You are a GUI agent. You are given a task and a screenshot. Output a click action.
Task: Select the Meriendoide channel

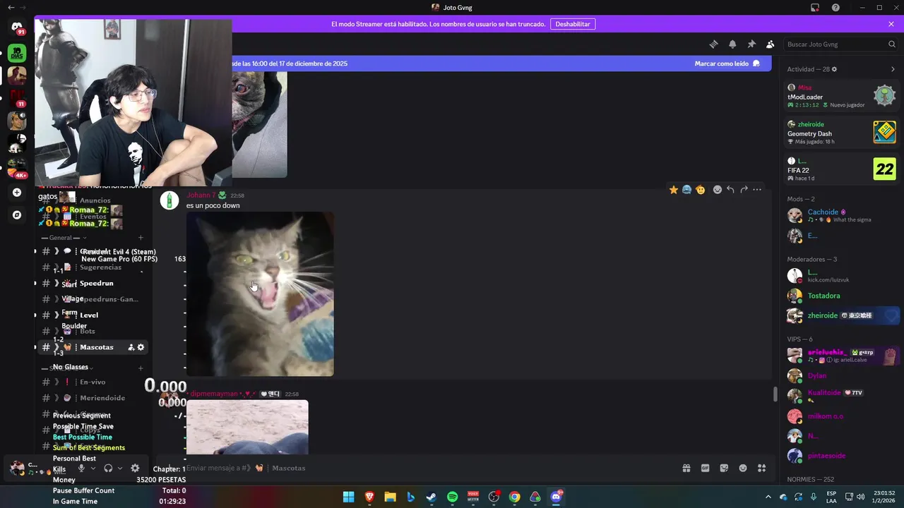point(92,398)
